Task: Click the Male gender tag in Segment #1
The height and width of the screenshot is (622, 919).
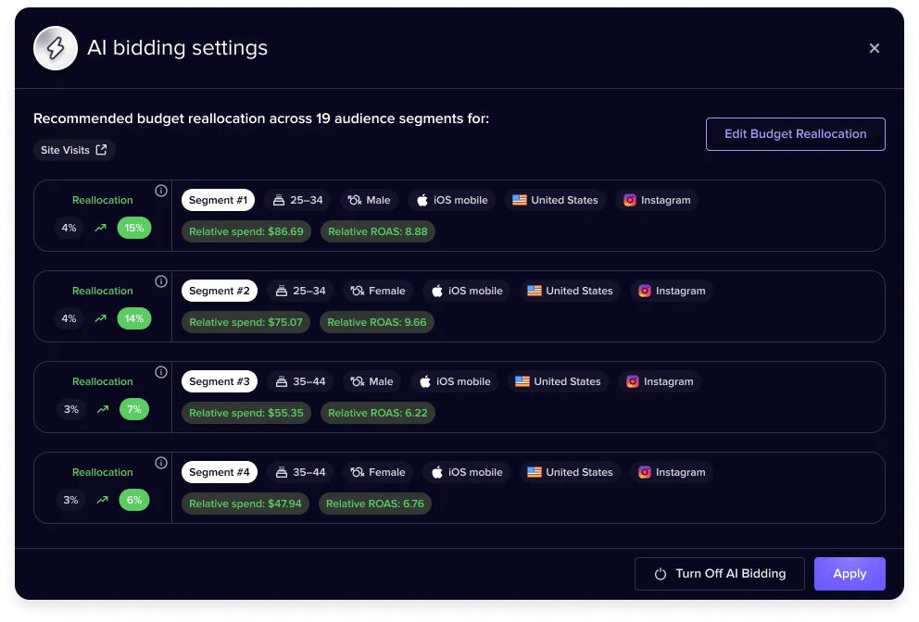Action: [370, 200]
